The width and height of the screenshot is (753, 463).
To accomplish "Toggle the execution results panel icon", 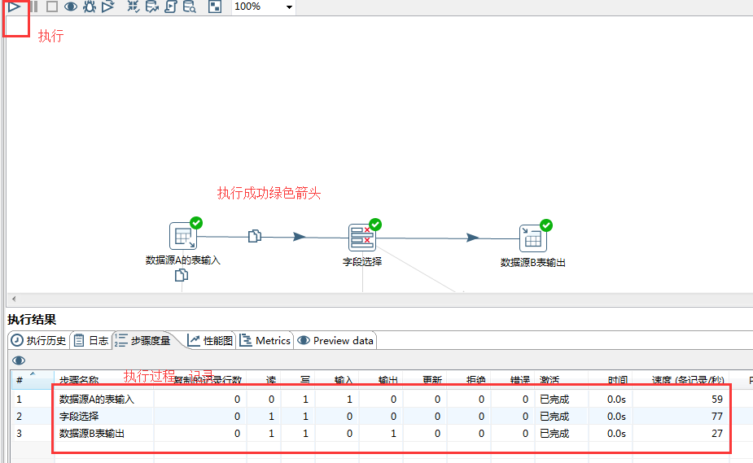I will pos(215,7).
